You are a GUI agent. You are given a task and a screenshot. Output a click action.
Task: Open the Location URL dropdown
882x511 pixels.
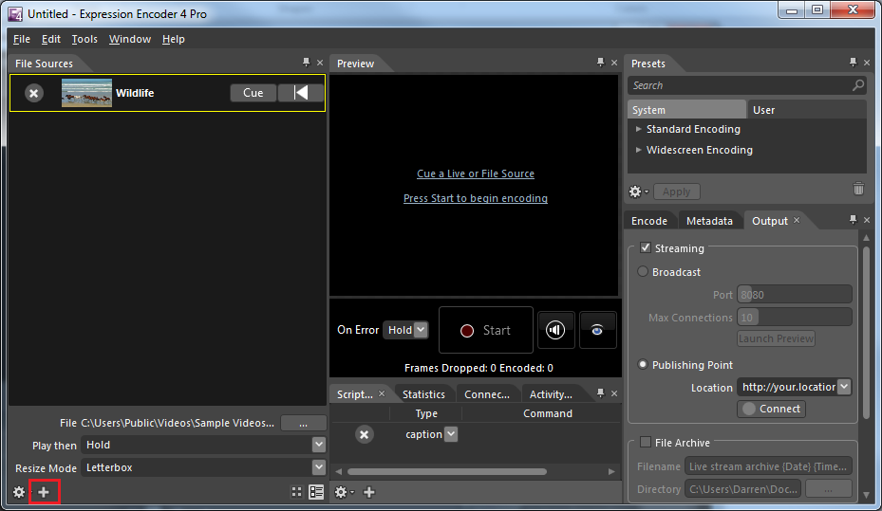844,387
